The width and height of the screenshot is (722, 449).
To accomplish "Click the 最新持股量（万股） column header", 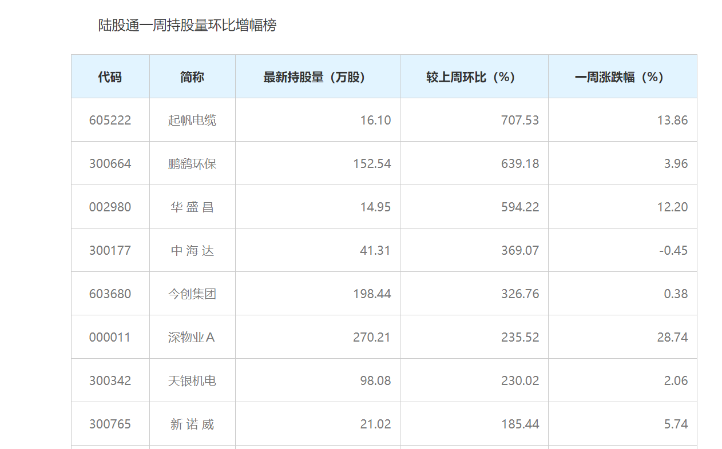I will pos(318,77).
